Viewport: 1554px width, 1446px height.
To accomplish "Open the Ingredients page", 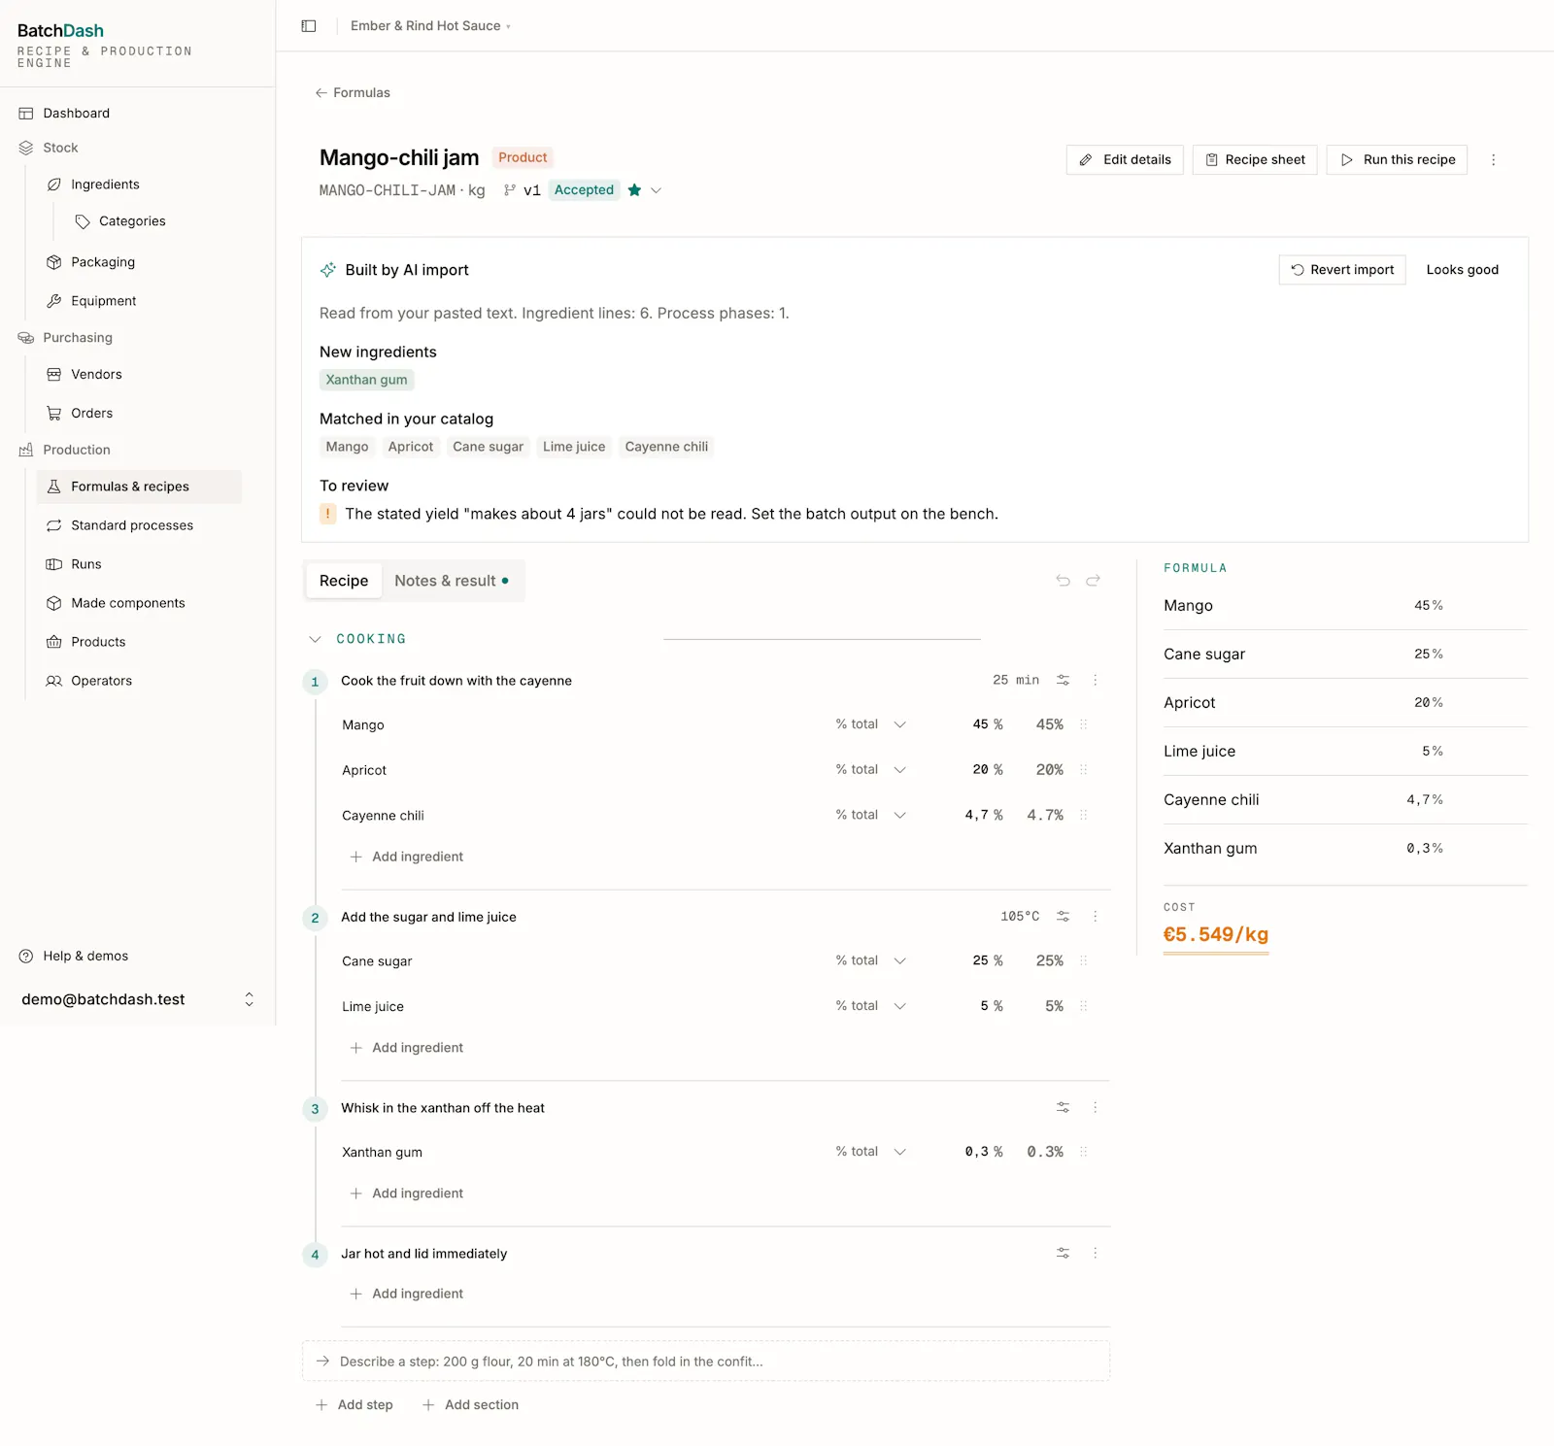I will [105, 185].
